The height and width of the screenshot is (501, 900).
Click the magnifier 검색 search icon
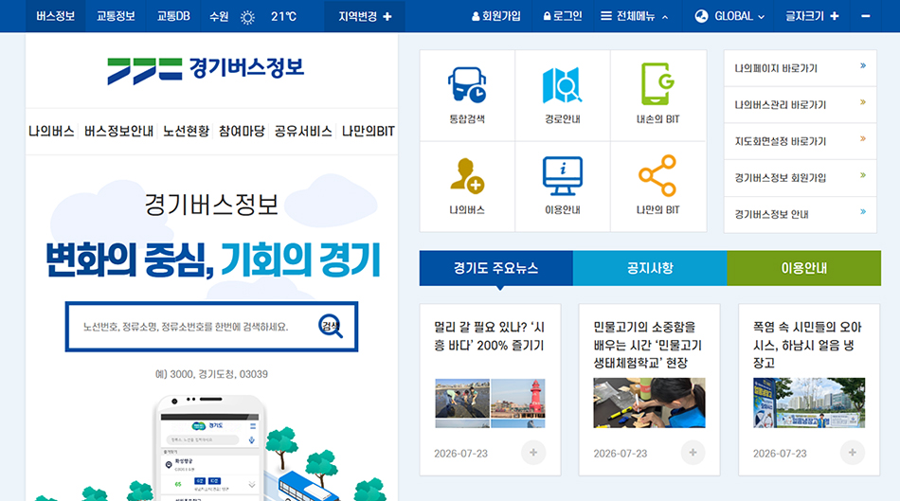tap(331, 326)
